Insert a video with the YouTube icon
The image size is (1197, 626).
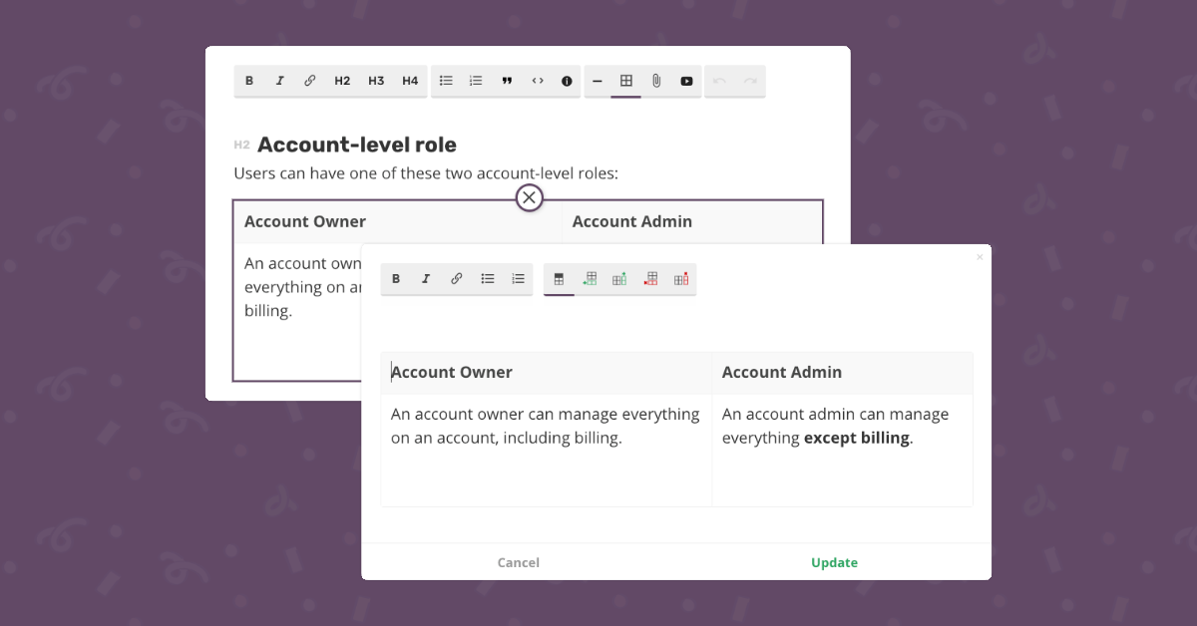pyautogui.click(x=686, y=82)
